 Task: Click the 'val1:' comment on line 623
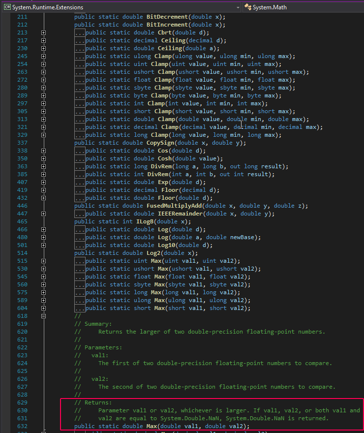click(100, 355)
